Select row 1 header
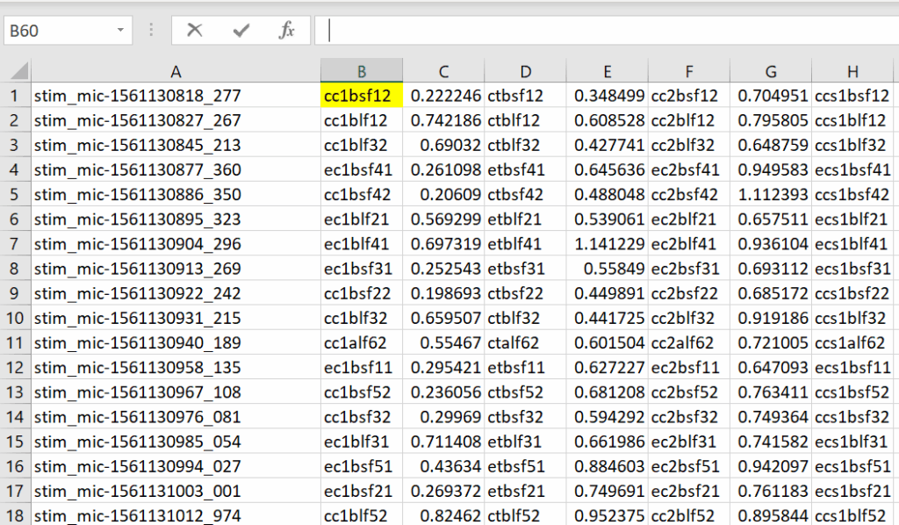This screenshot has height=525, width=899. point(15,96)
